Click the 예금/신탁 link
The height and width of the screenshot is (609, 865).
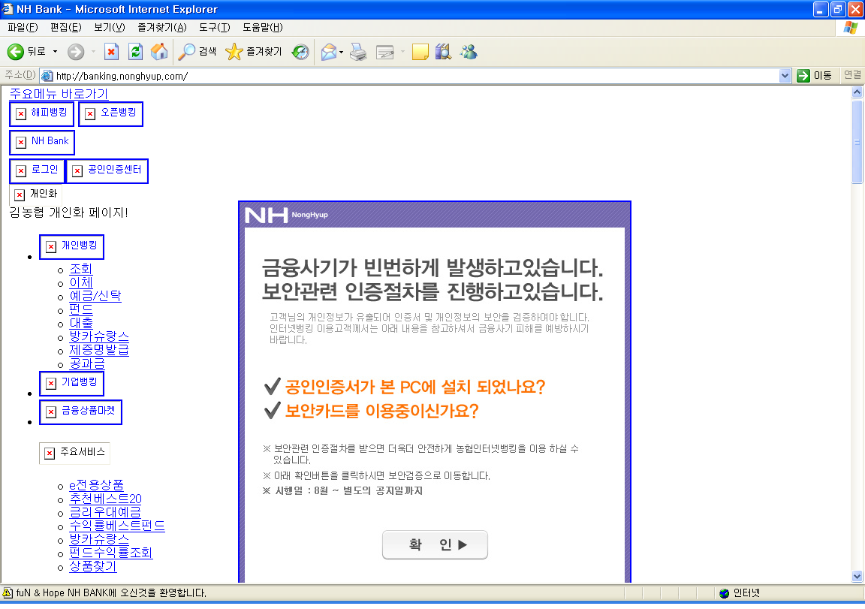[x=95, y=296]
